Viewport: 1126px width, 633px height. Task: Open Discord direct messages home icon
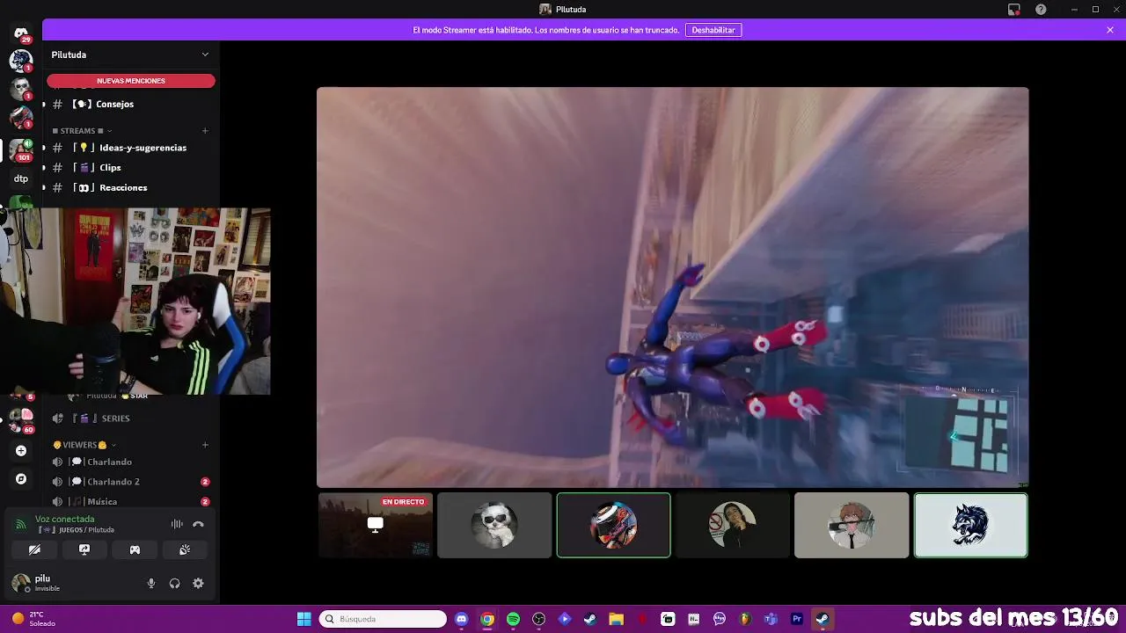point(21,33)
